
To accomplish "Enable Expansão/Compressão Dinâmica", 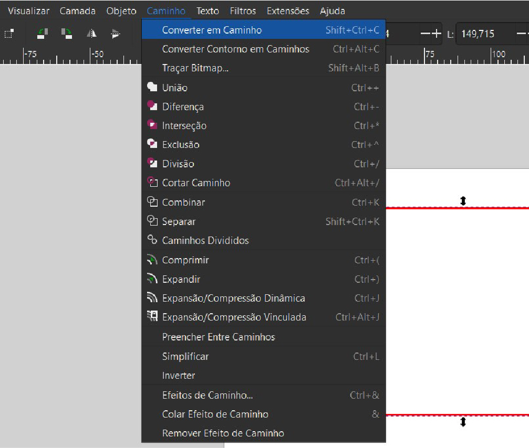I will click(233, 297).
